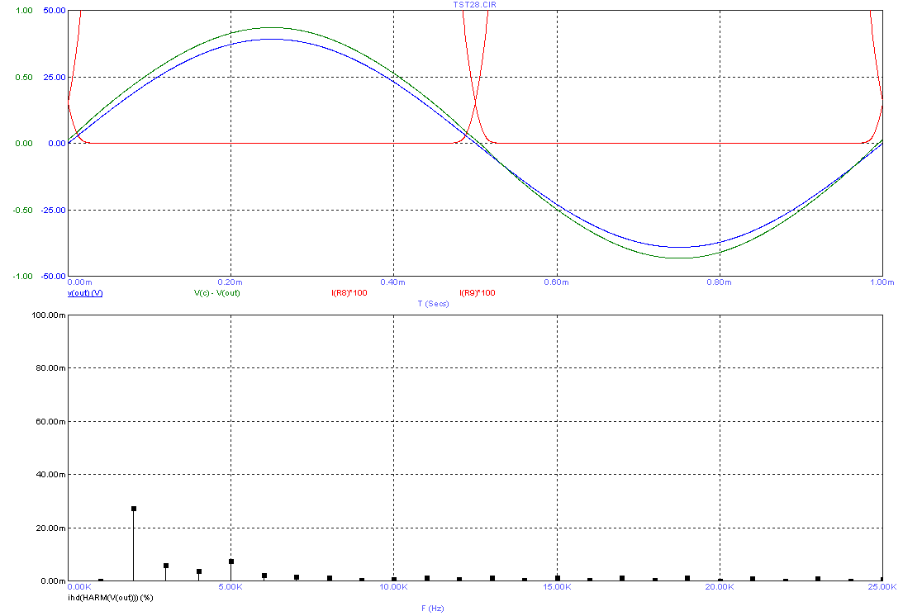Click the 0.20m time axis tick label

231,282
